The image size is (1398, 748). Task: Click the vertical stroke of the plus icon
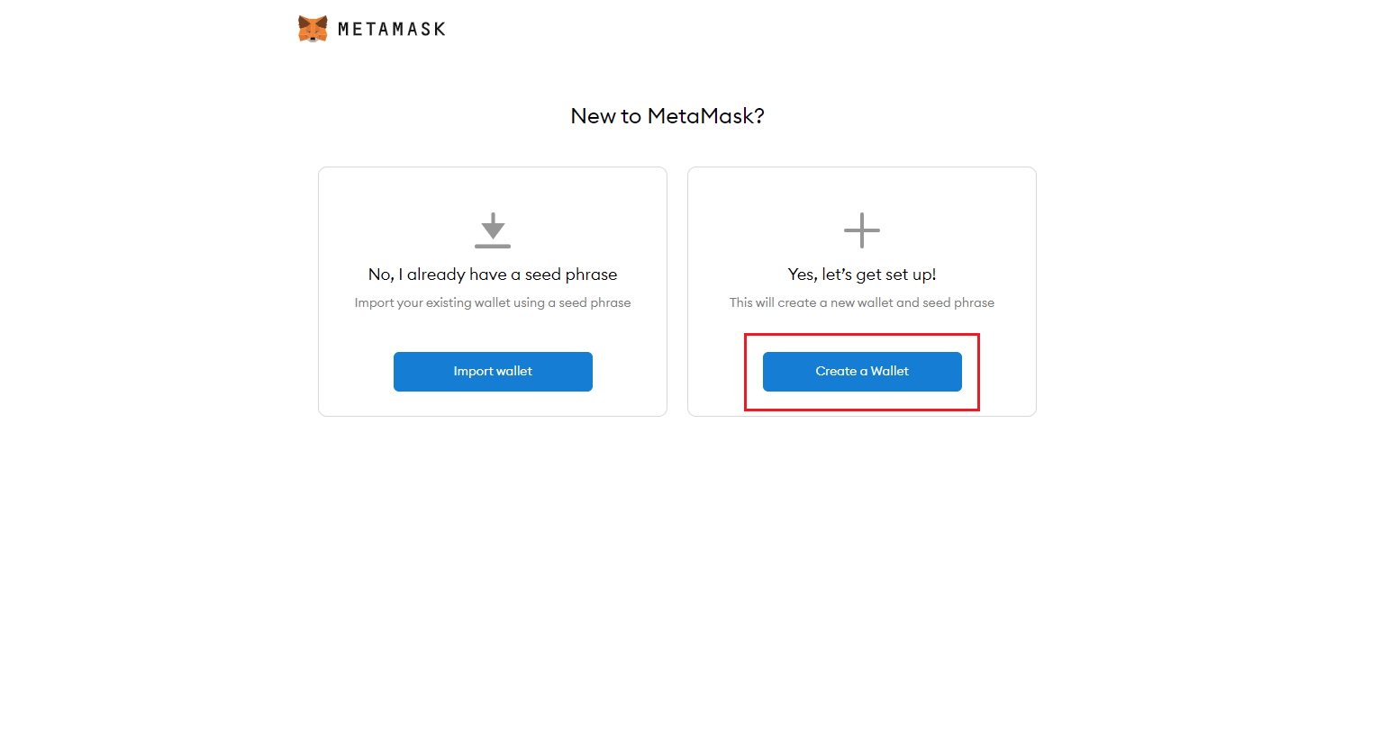pos(862,230)
